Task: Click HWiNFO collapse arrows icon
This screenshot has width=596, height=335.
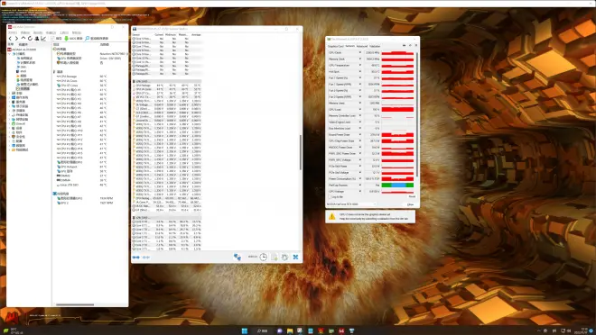Action: tap(146, 258)
